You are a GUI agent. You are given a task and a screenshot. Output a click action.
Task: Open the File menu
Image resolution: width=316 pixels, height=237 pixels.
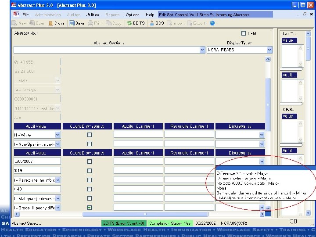point(25,15)
